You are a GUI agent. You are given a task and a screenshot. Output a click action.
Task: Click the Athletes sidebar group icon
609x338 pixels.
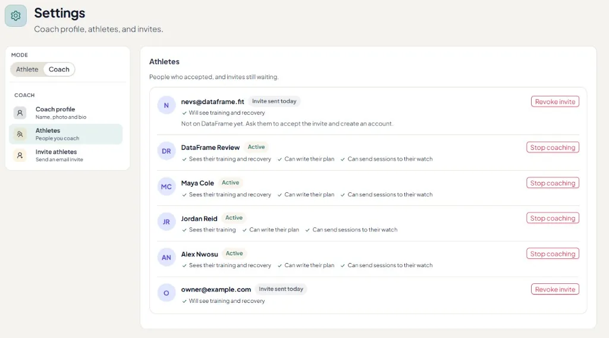[x=20, y=134]
